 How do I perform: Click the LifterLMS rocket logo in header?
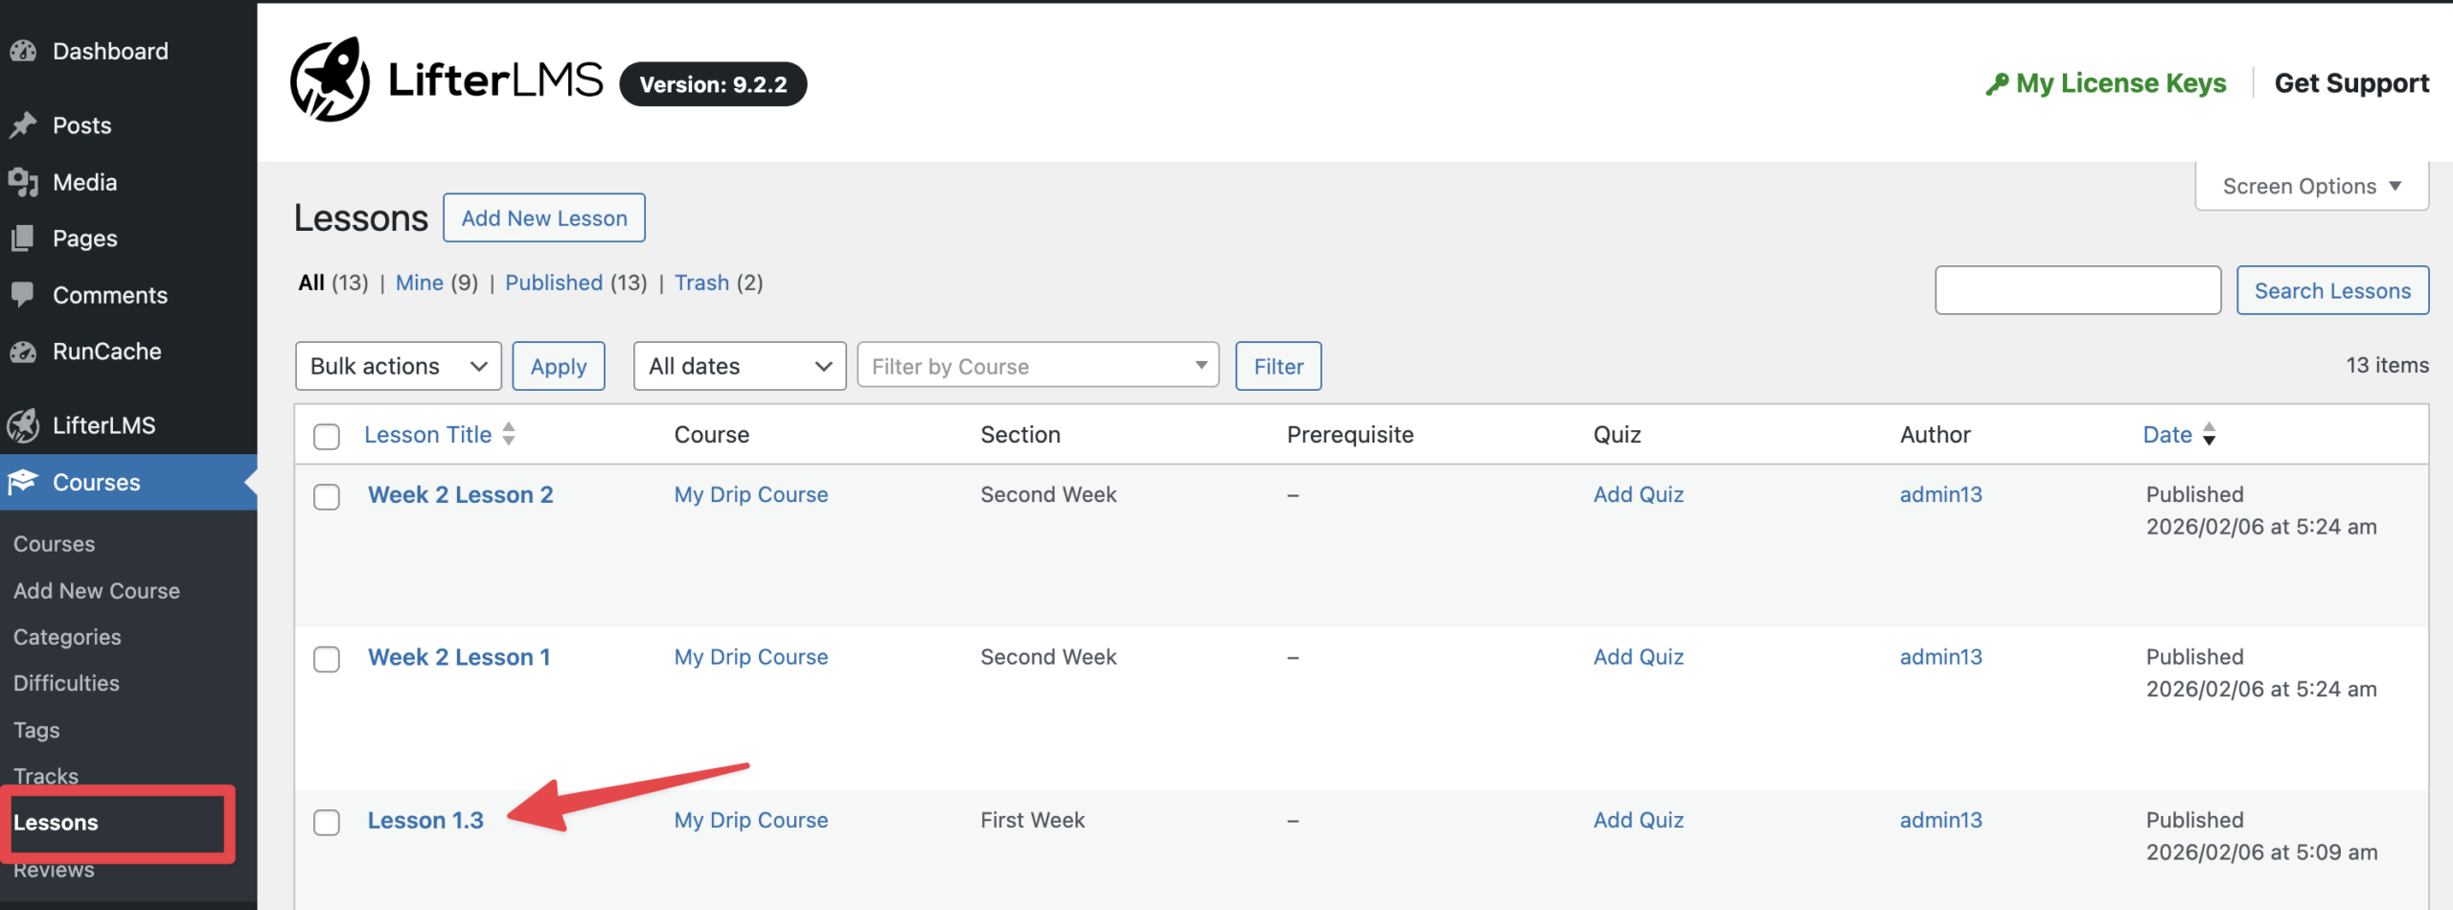pos(330,80)
